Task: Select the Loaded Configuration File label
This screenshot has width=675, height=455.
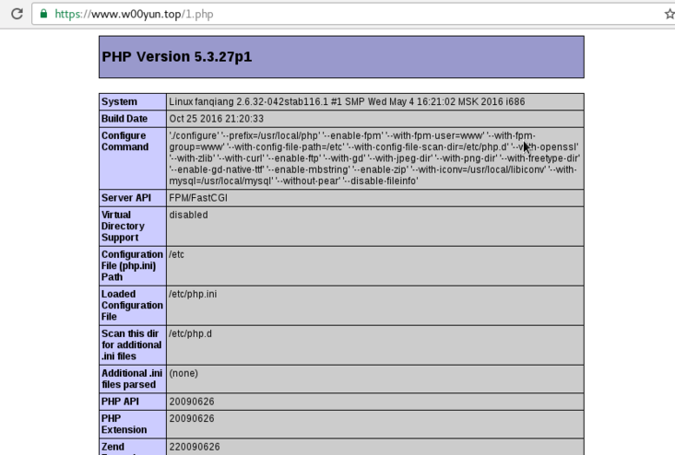Action: [132, 306]
